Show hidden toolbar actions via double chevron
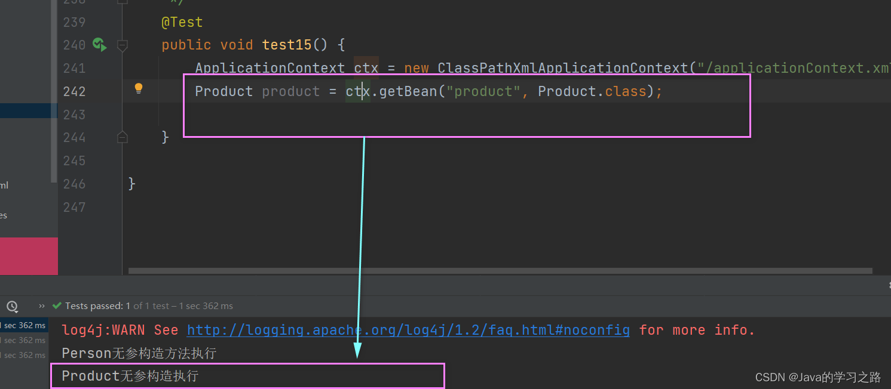Screen dimensions: 891x389 (x=42, y=306)
